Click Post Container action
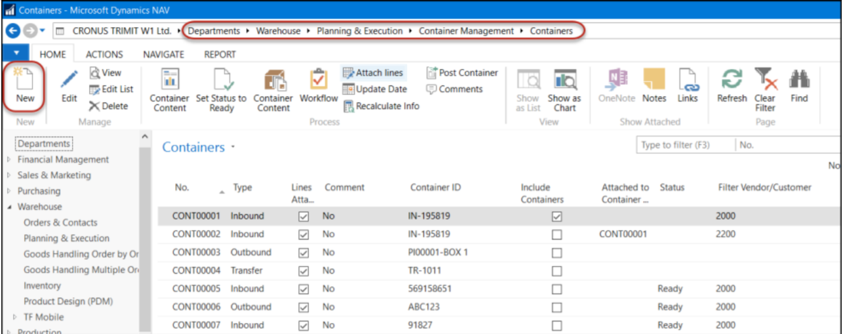This screenshot has width=842, height=334. point(462,73)
